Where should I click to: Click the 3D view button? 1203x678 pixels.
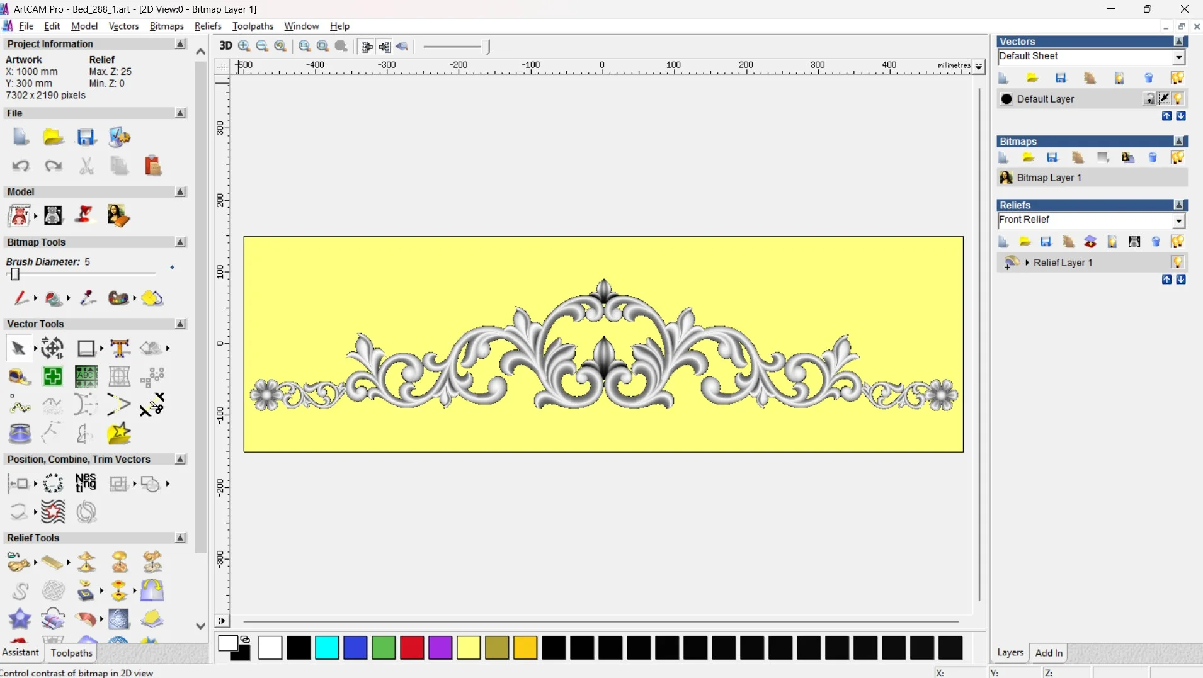225,46
